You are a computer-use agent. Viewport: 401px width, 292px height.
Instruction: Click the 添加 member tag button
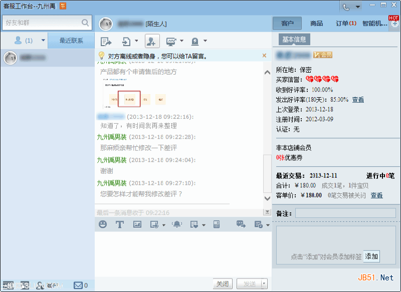tap(371, 256)
